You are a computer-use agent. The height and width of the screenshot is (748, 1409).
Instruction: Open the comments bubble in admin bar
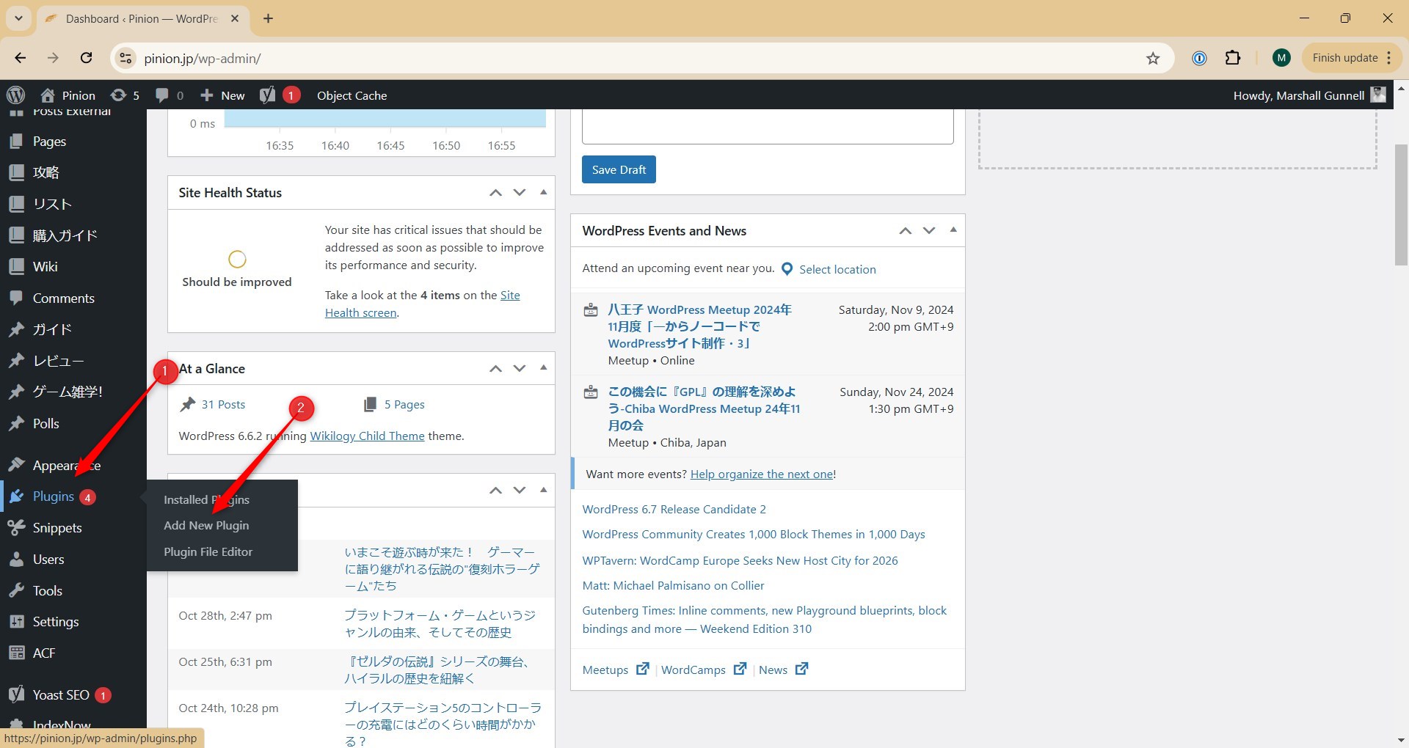[170, 95]
